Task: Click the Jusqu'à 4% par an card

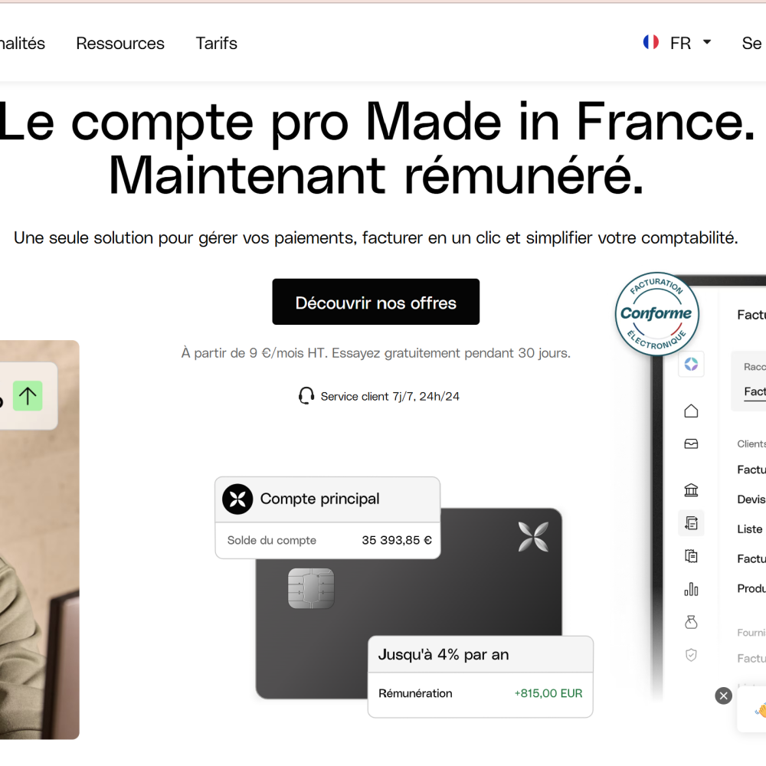Action: 480,676
